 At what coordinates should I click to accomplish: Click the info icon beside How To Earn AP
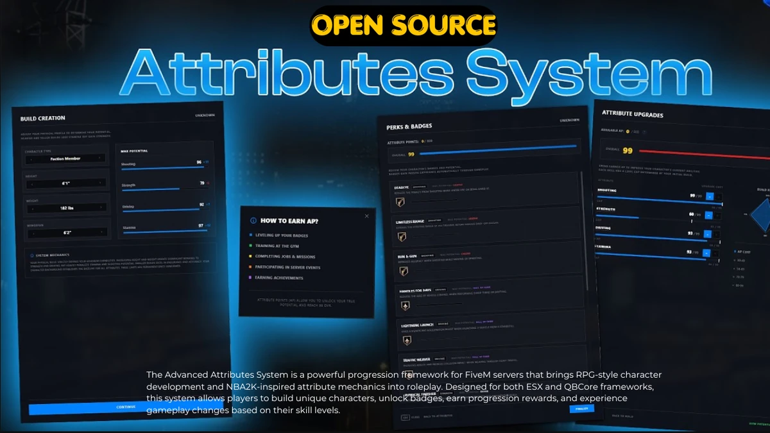[x=253, y=220]
